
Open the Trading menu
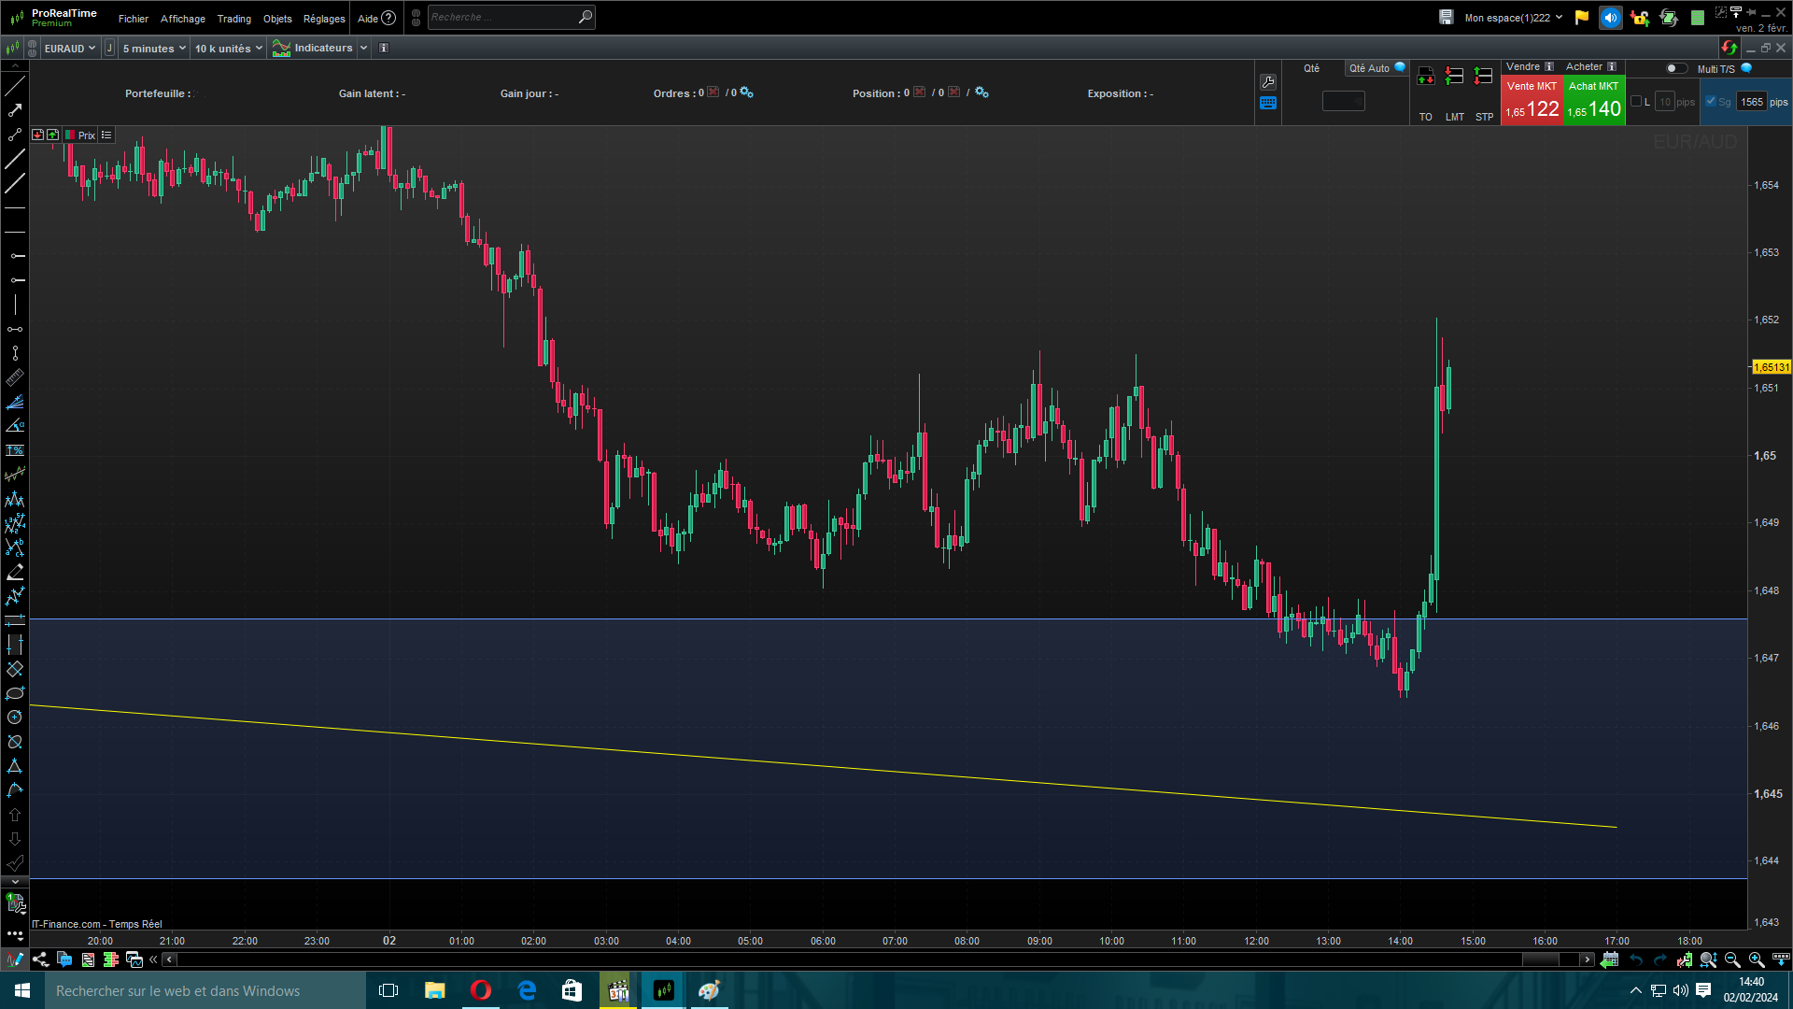point(233,19)
